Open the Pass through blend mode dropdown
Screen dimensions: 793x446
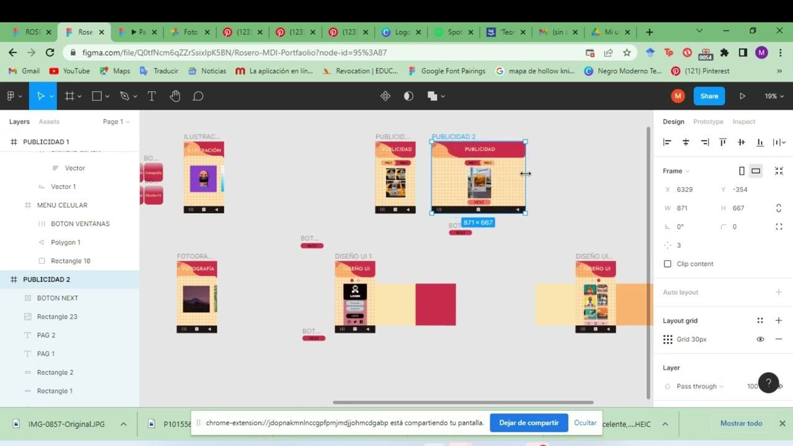pos(700,386)
